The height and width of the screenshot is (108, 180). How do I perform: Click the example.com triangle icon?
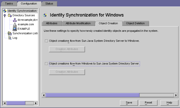(x=15, y=24)
